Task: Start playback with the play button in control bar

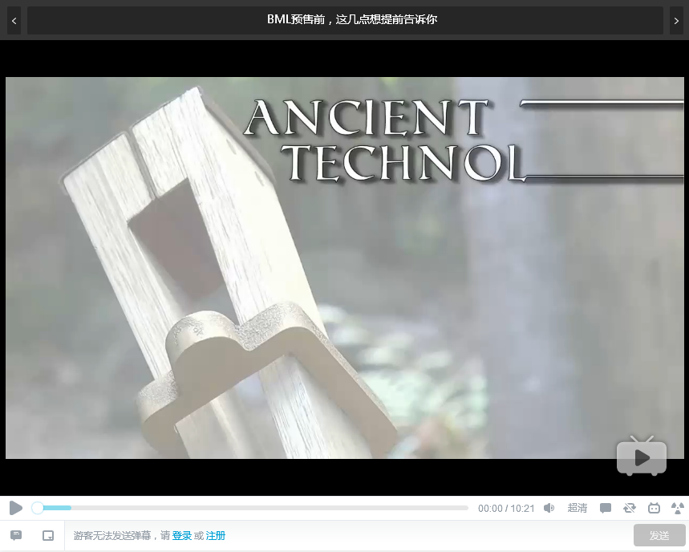Action: tap(16, 508)
